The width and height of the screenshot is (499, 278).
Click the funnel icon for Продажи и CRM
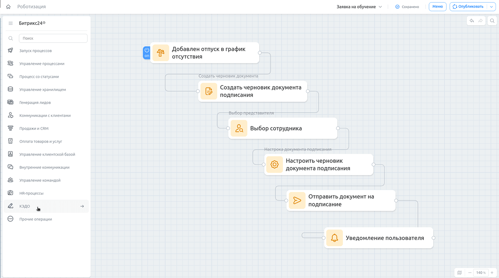(10, 128)
